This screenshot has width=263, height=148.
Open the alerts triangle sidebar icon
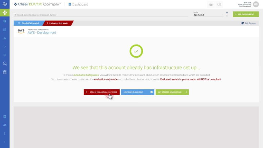click(5, 38)
